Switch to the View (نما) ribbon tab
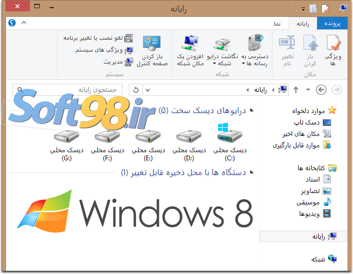353x274 pixels. (x=277, y=23)
